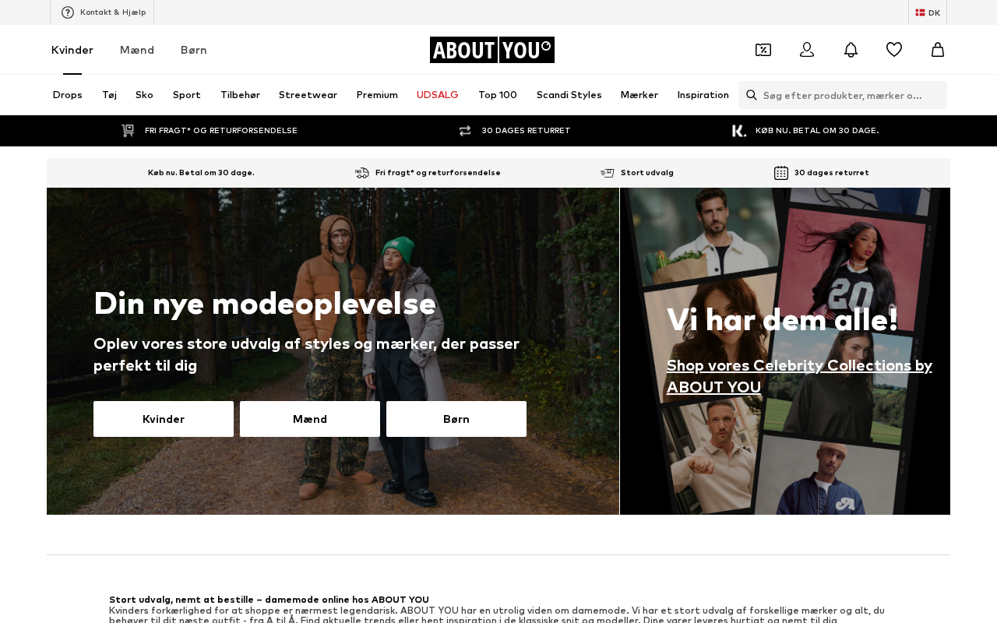The image size is (997, 623).
Task: Follow the Celebrity Collections link
Action: [x=799, y=376]
